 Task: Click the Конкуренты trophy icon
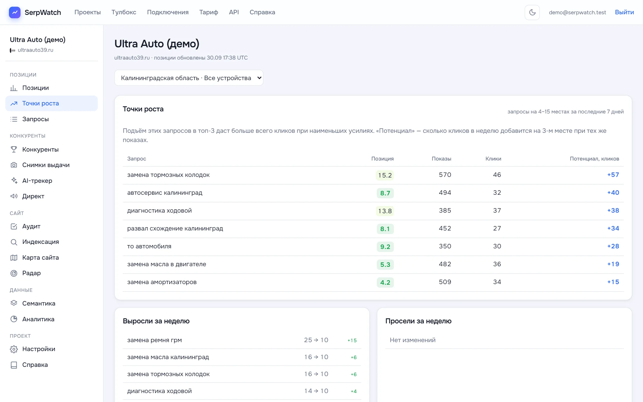14,149
